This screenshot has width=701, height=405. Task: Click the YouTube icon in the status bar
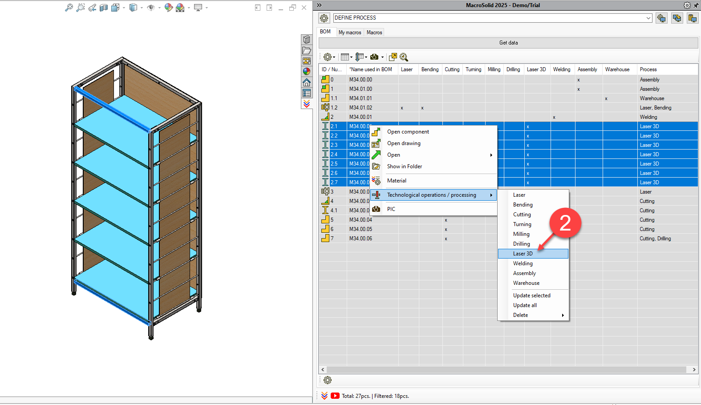(335, 396)
